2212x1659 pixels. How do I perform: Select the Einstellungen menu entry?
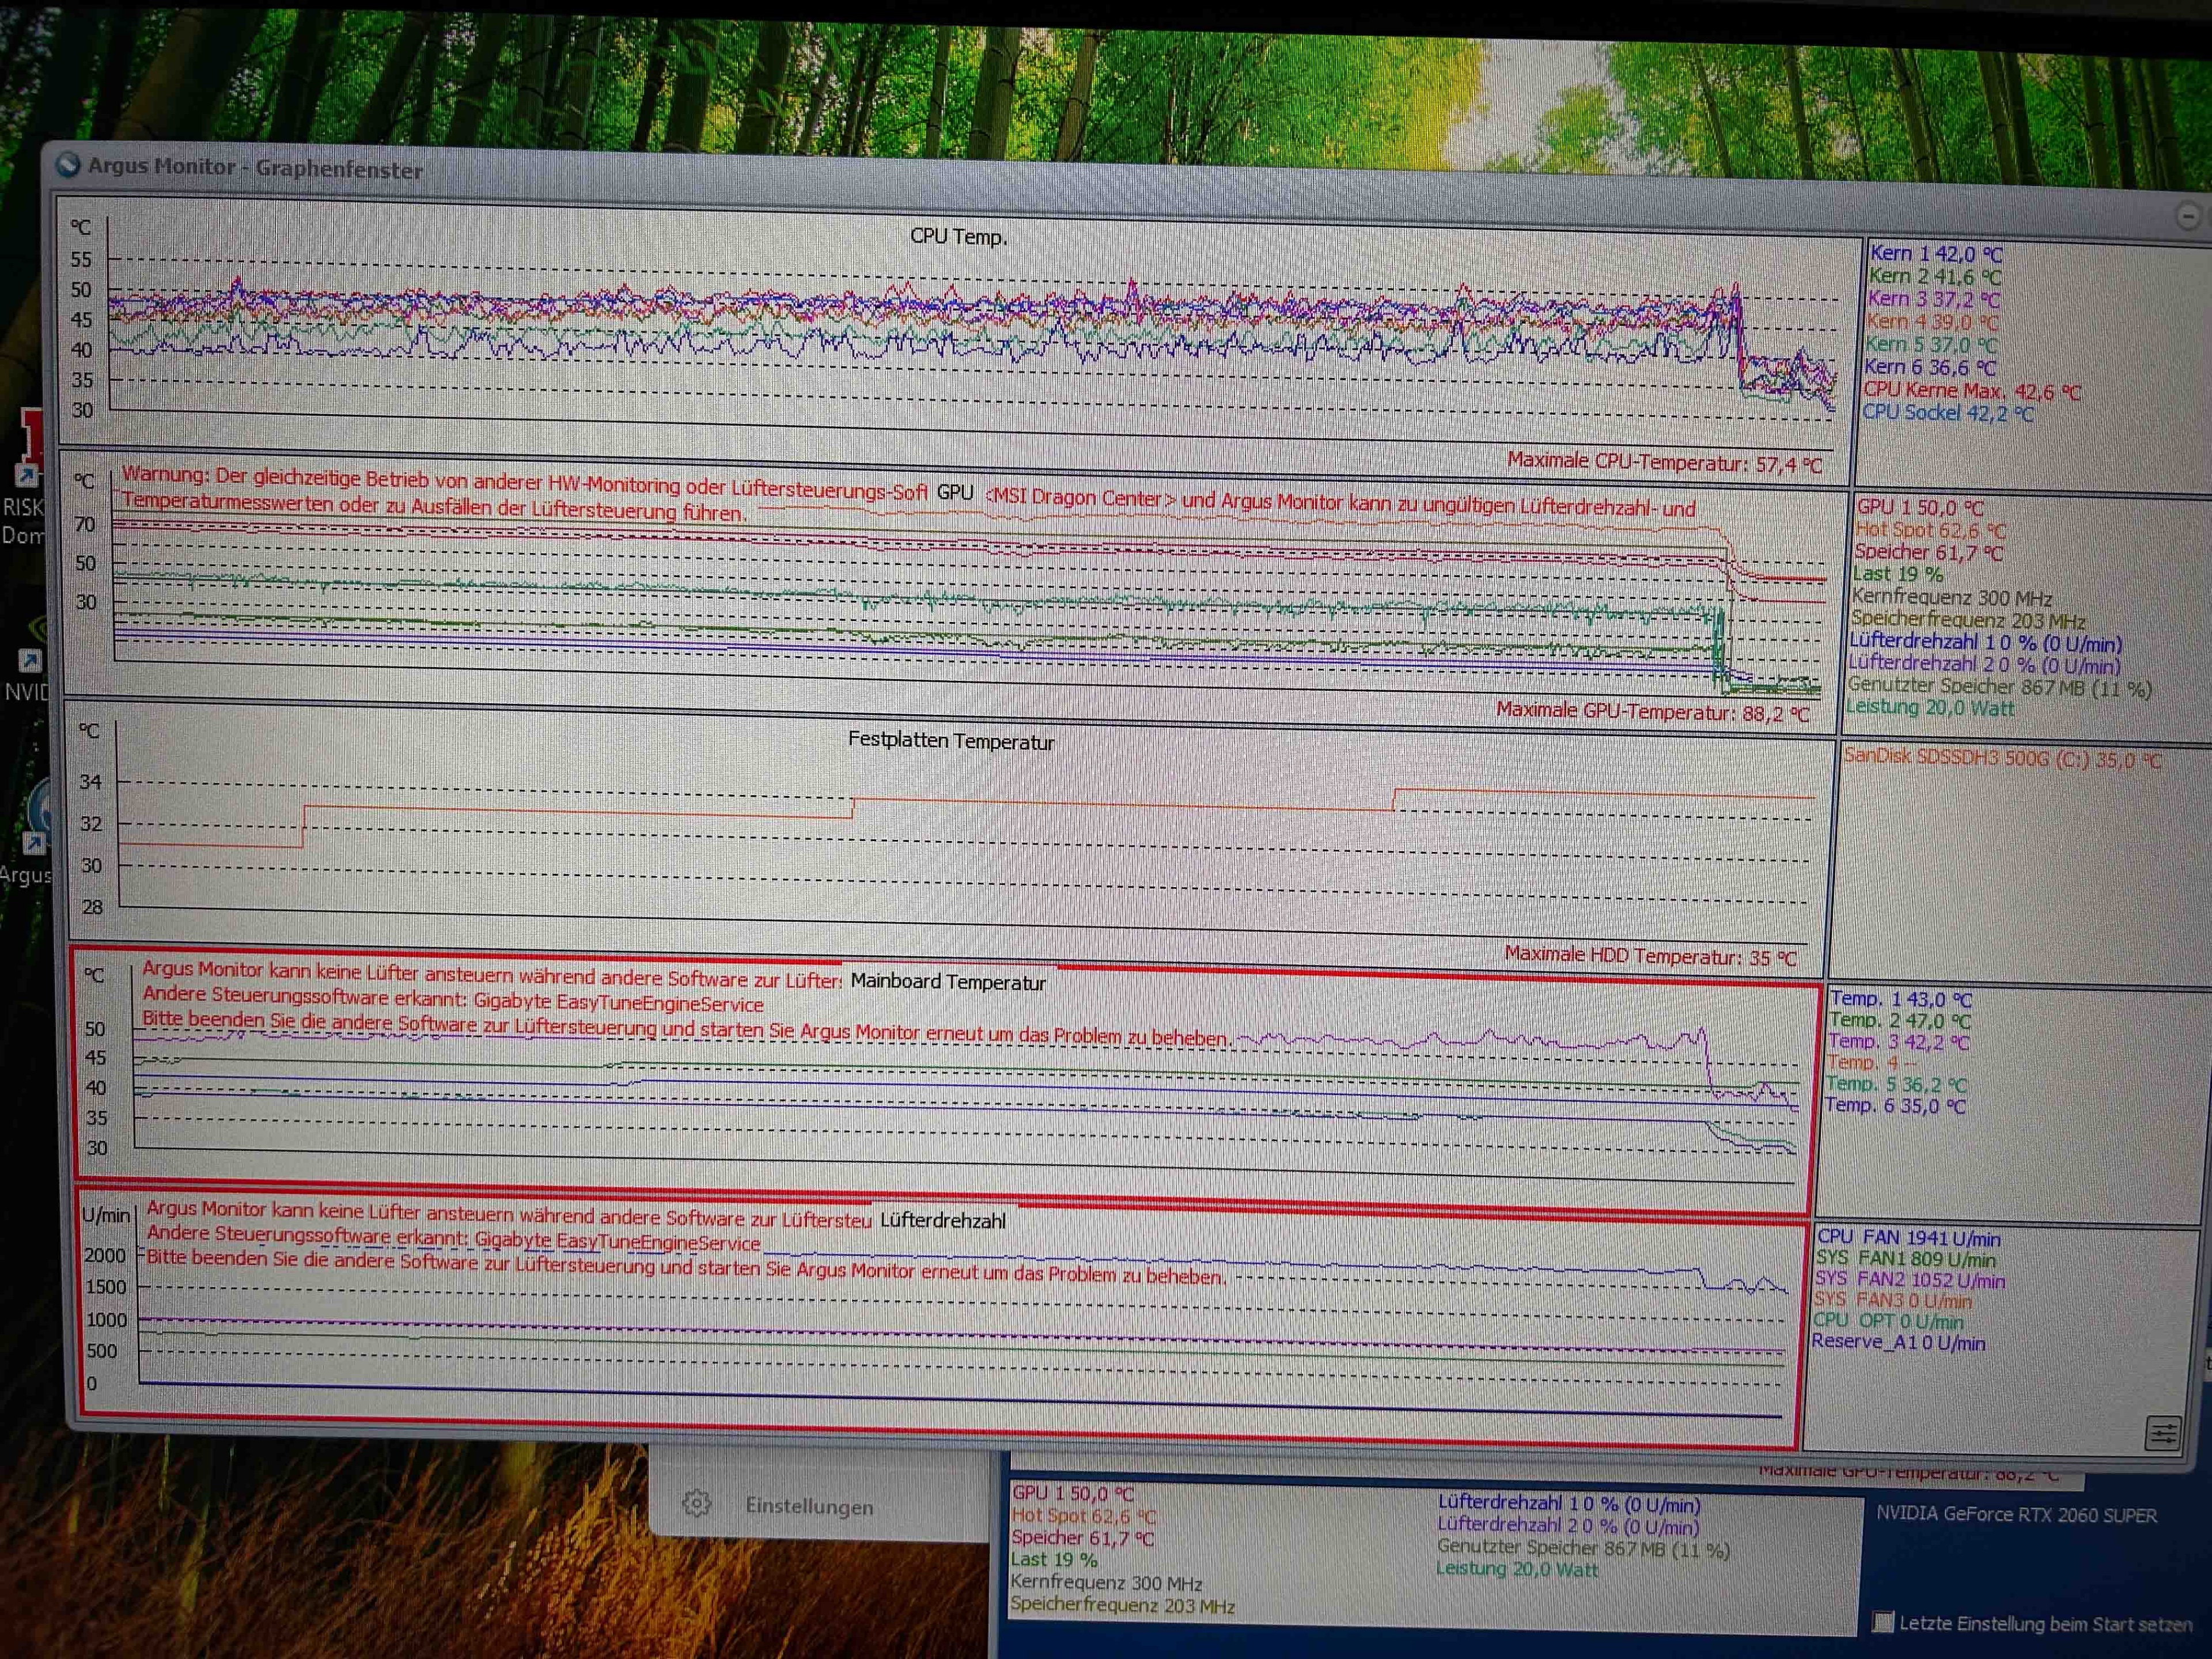809,1506
